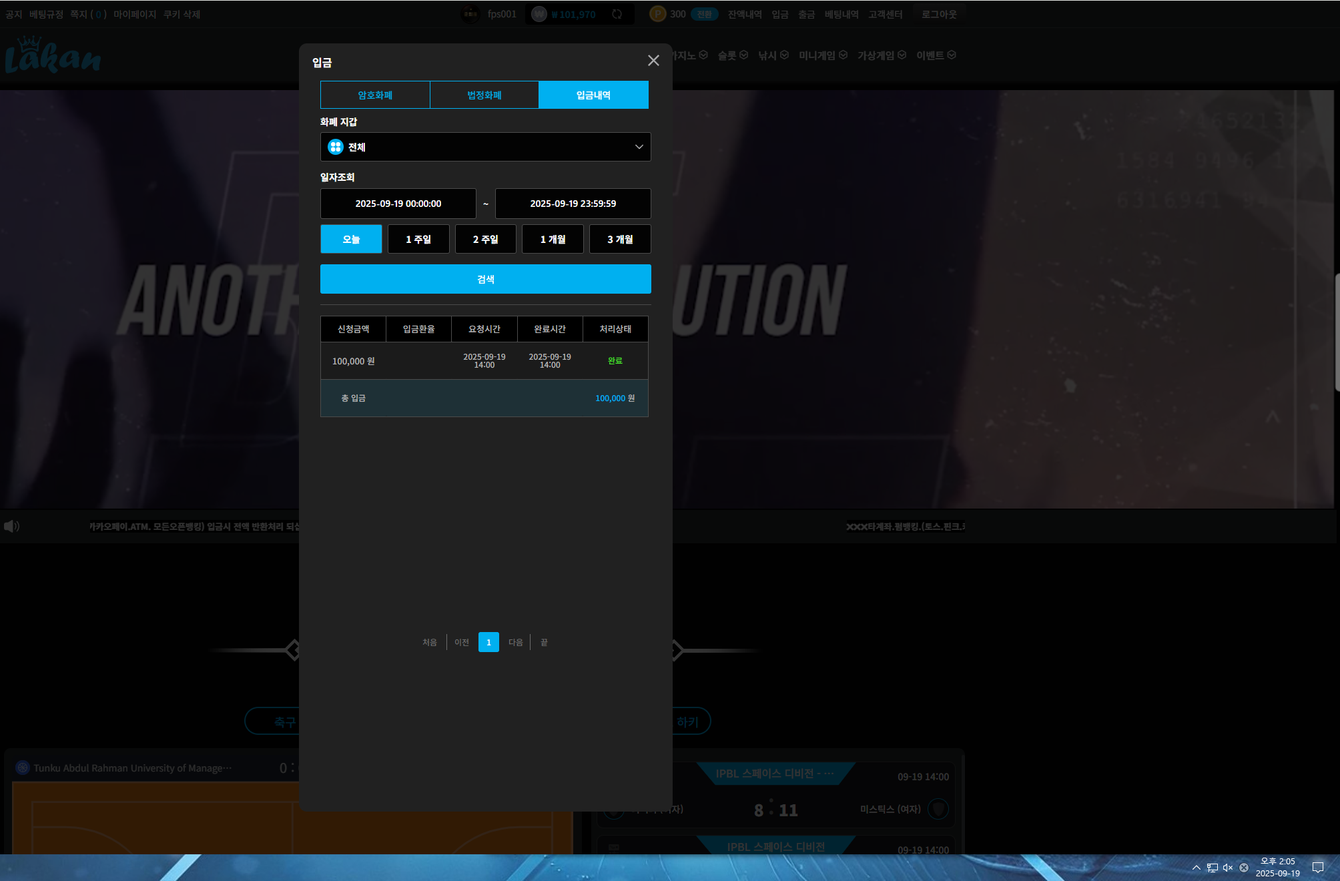
Task: Show hidden system tray icons
Action: click(x=1197, y=868)
